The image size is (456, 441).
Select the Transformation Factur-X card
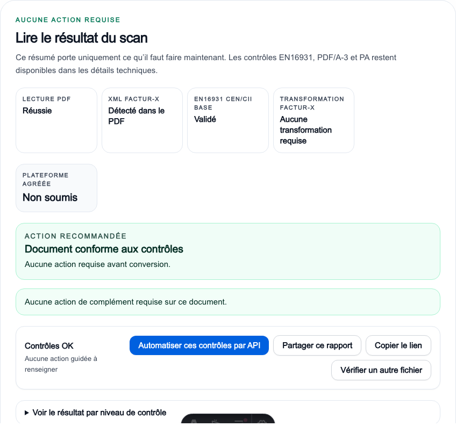point(314,120)
